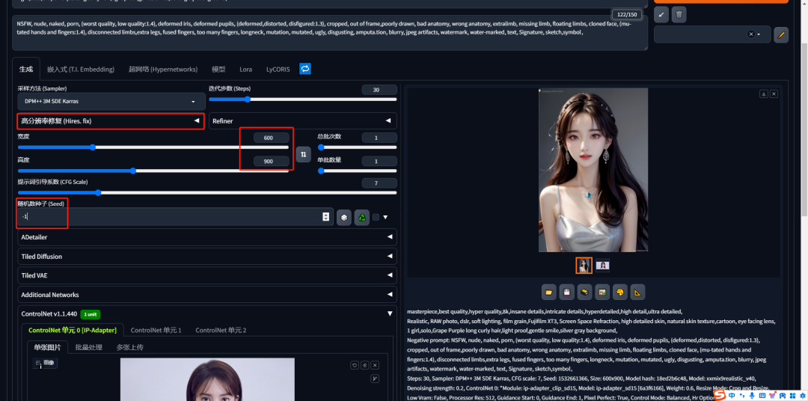Screen dimensions: 808x401
Task: Click the trash icon to clear the prompt
Action: 679,14
